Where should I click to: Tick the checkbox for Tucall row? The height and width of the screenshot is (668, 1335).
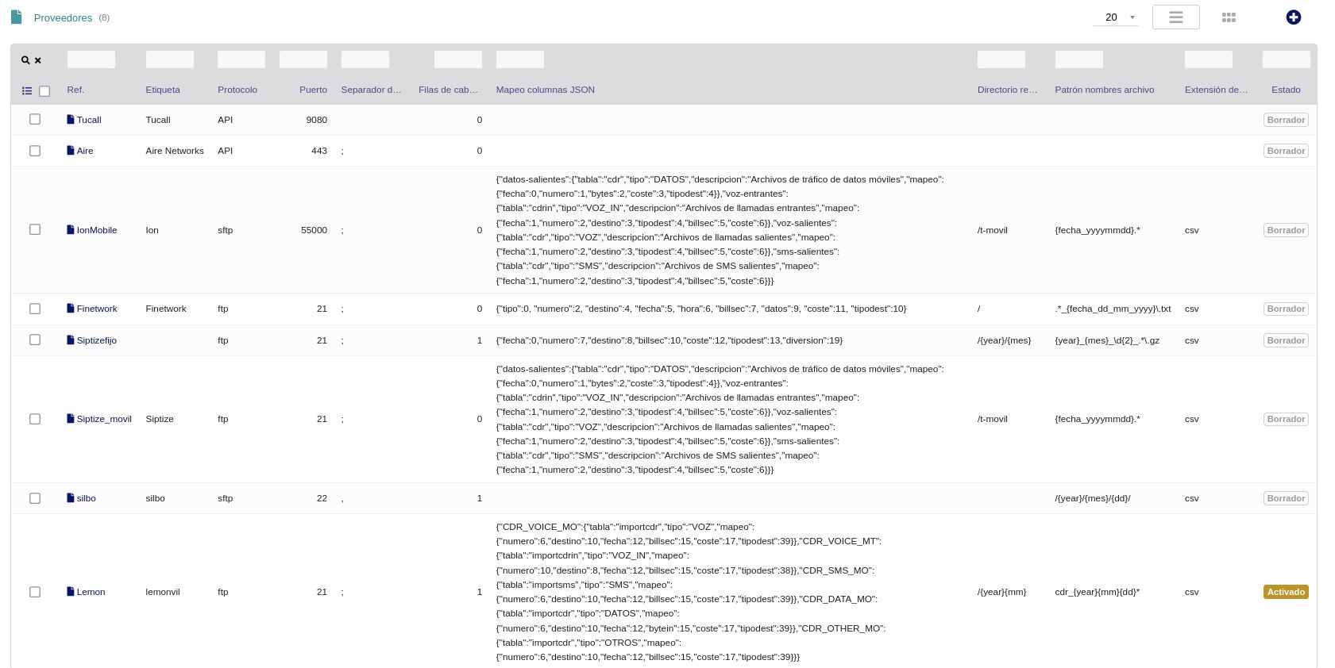tap(35, 119)
